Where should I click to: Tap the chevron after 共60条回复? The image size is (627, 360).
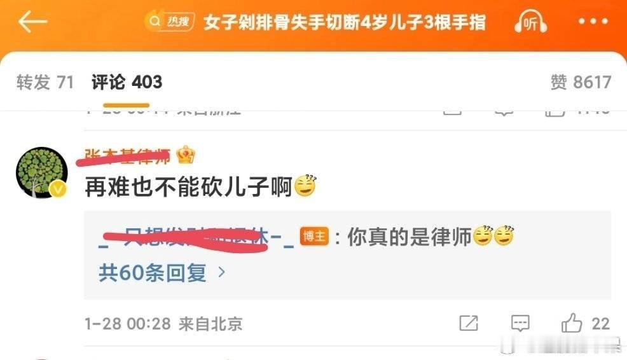click(x=221, y=273)
